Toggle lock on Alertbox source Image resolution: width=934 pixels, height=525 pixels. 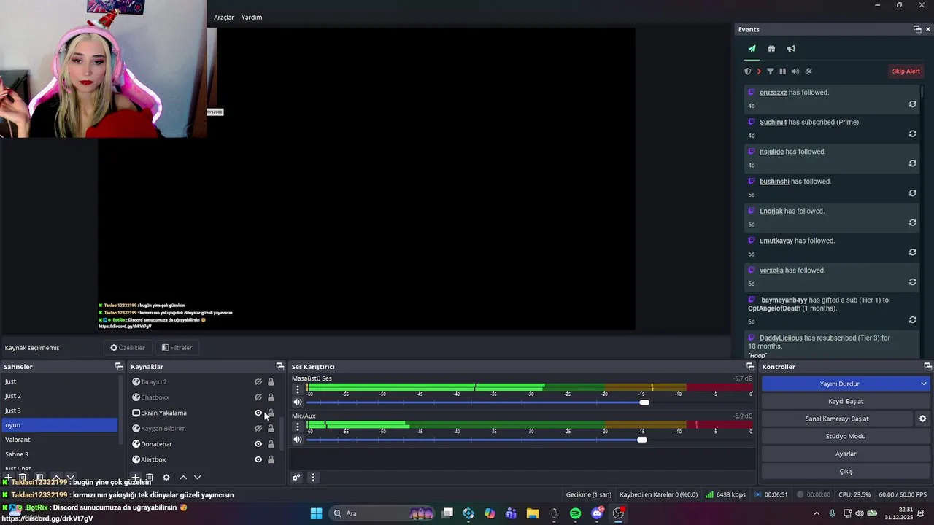point(271,459)
